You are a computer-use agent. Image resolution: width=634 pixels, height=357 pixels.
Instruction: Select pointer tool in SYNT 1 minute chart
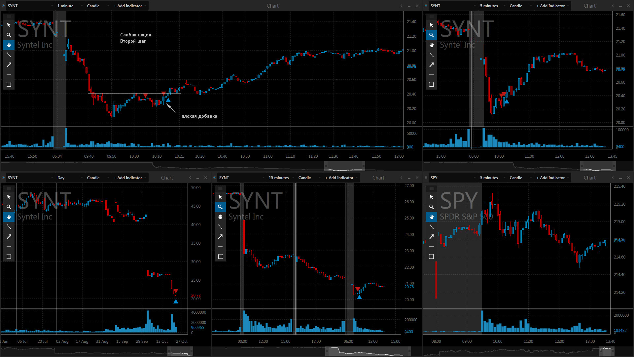[x=9, y=25]
